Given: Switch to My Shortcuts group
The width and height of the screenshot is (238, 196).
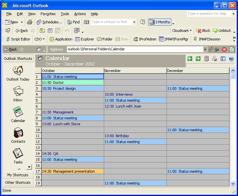Looking at the screenshot, I should [x=18, y=175].
